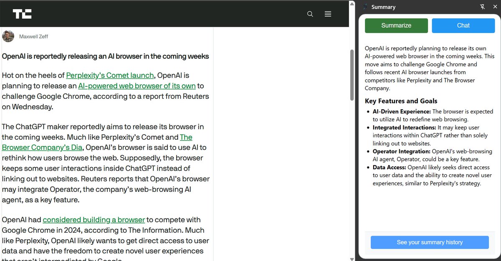The height and width of the screenshot is (261, 501).
Task: Select the Summarize tab
Action: tap(396, 25)
